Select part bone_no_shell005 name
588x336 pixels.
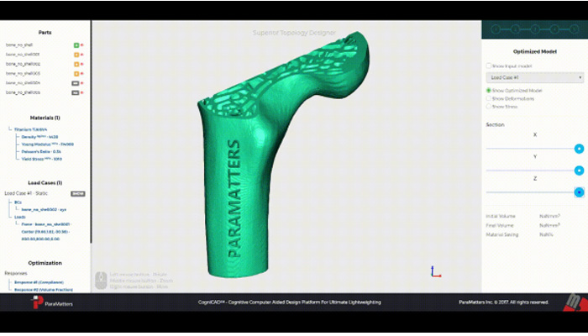(23, 92)
